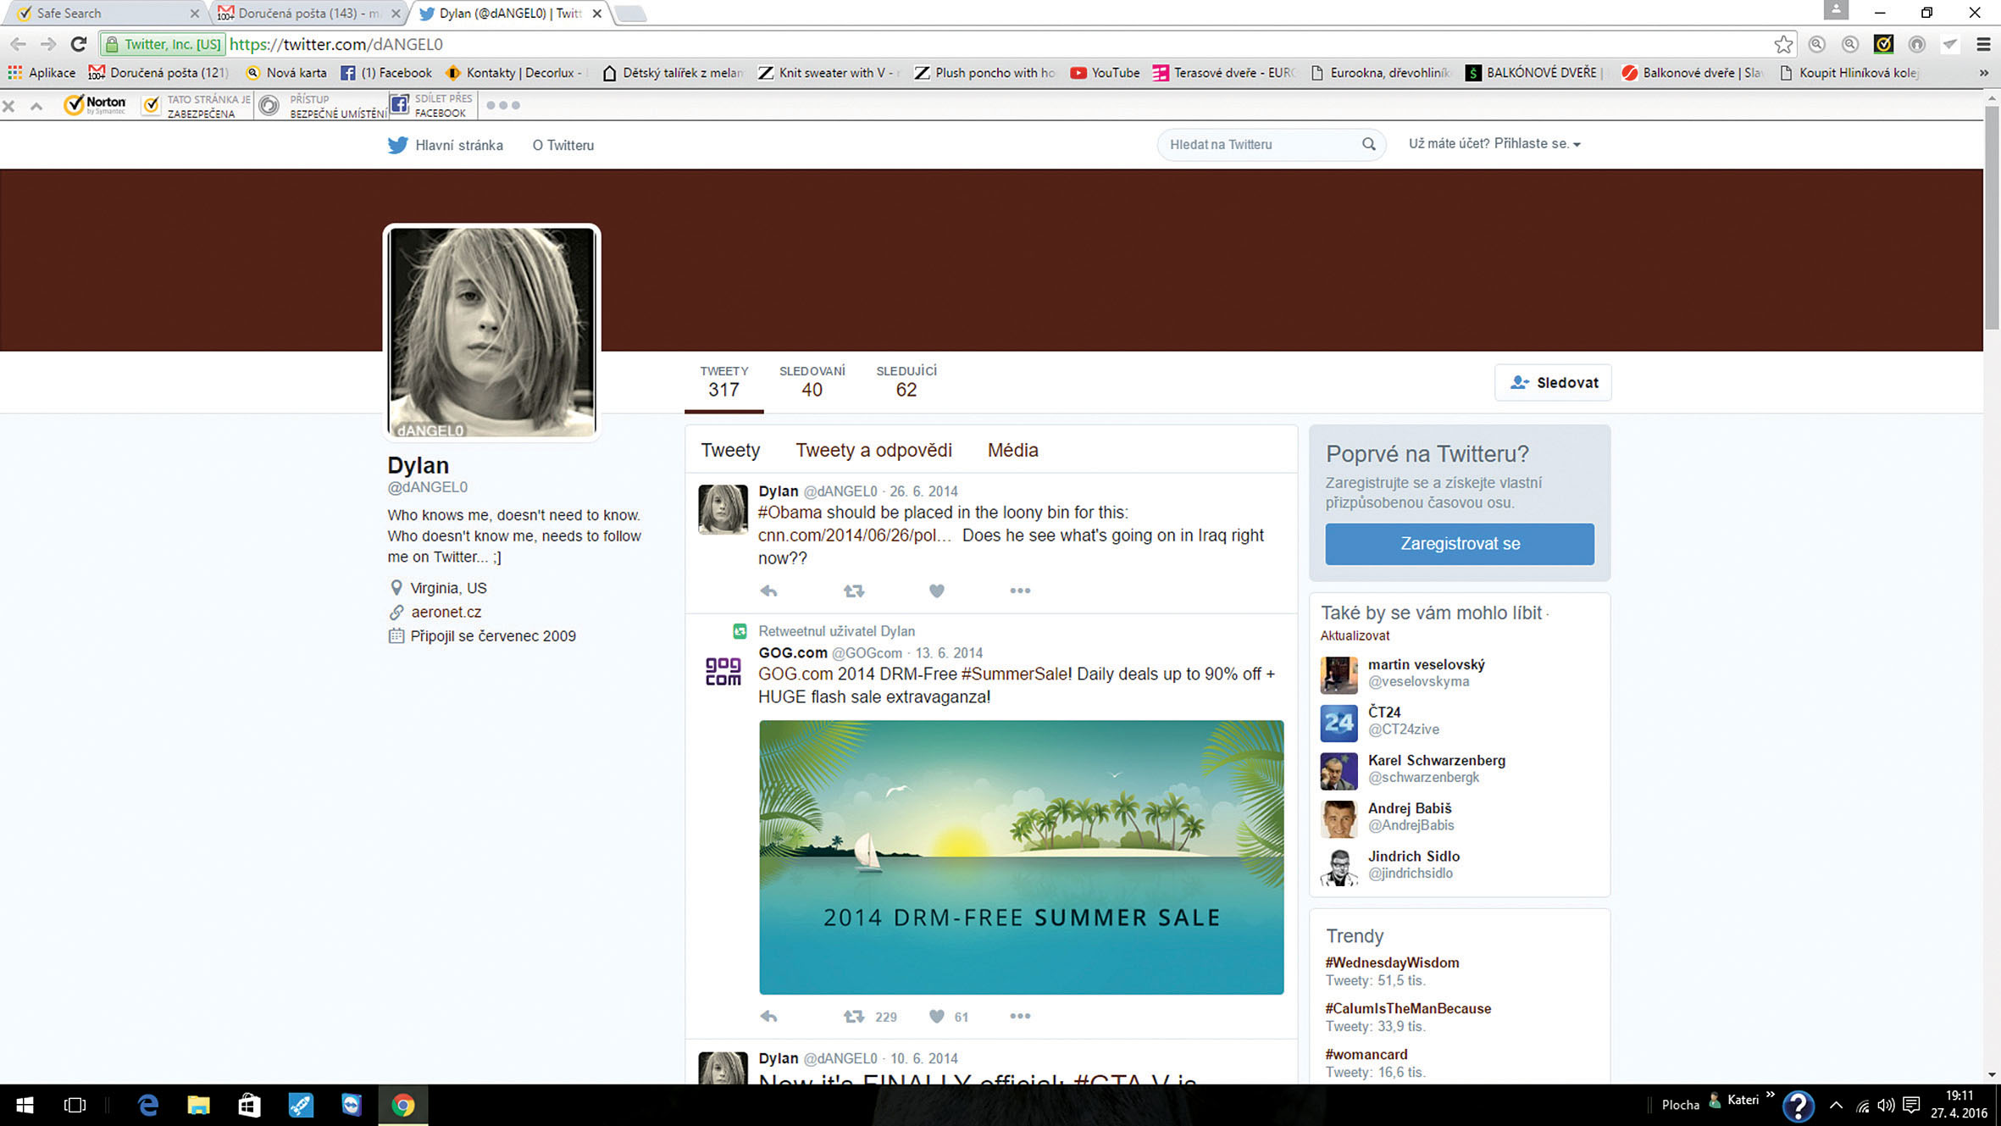Open Windows Store from taskbar
The height and width of the screenshot is (1126, 2001).
click(x=249, y=1105)
